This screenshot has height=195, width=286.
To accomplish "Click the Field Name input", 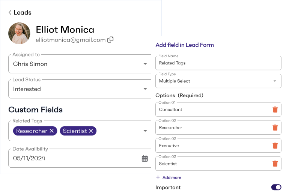I will pyautogui.click(x=218, y=63).
